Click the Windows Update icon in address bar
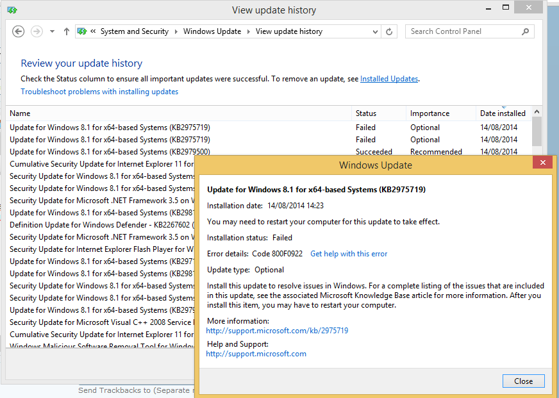The height and width of the screenshot is (398, 559). pos(81,31)
